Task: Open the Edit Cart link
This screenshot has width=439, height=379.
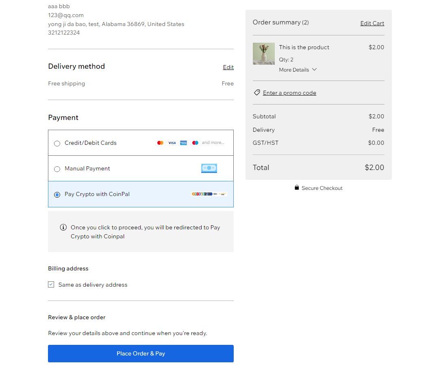Action: pyautogui.click(x=372, y=23)
